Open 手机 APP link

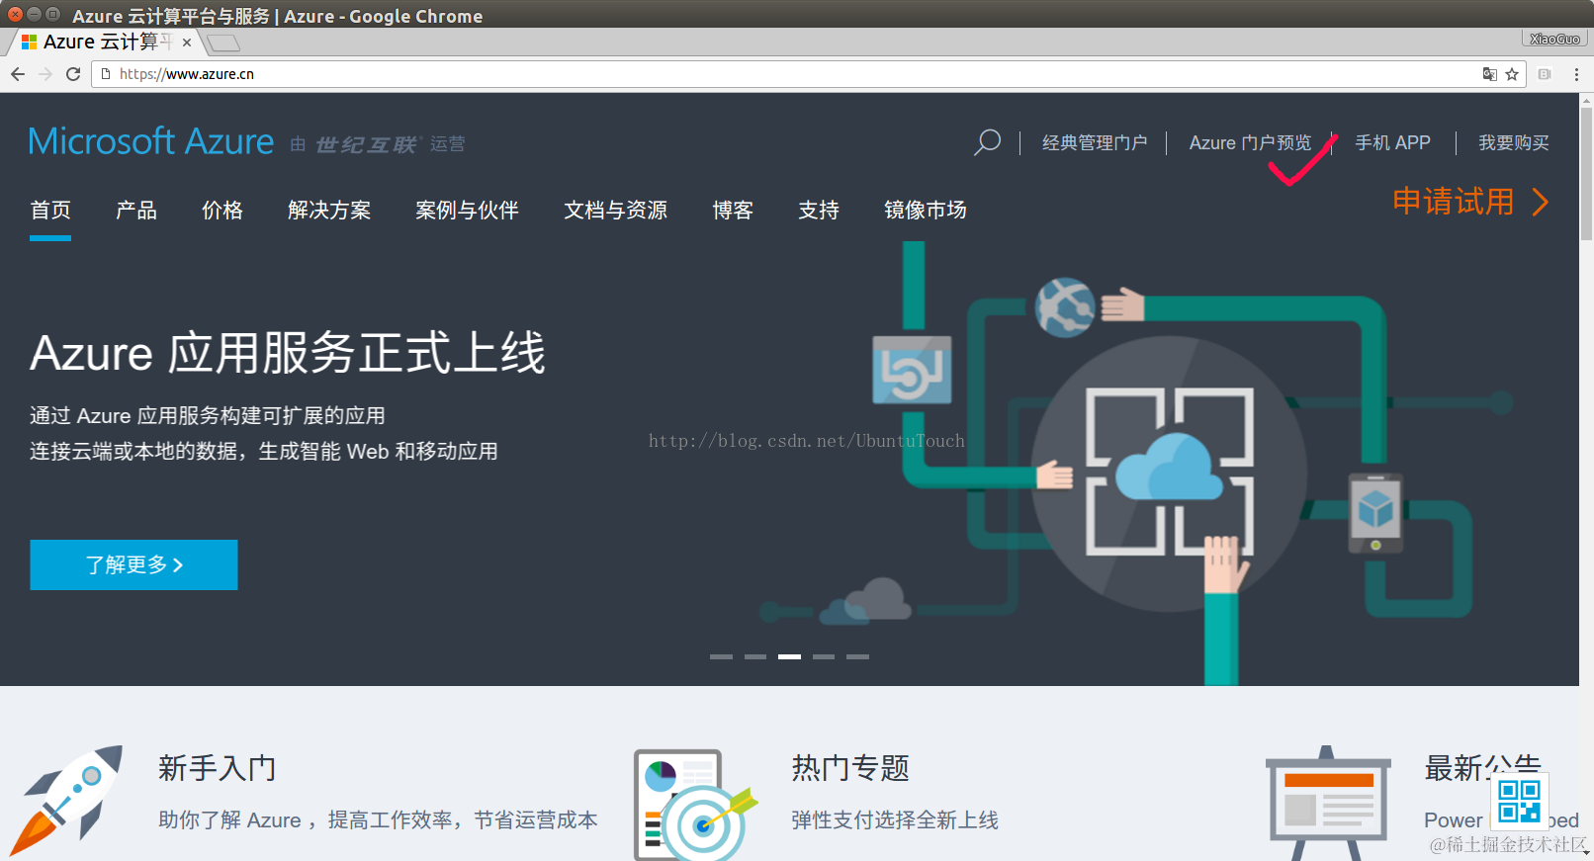[1392, 143]
